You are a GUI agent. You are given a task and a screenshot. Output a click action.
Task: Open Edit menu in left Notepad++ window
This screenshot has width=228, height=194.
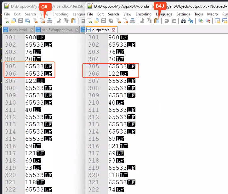17,14
